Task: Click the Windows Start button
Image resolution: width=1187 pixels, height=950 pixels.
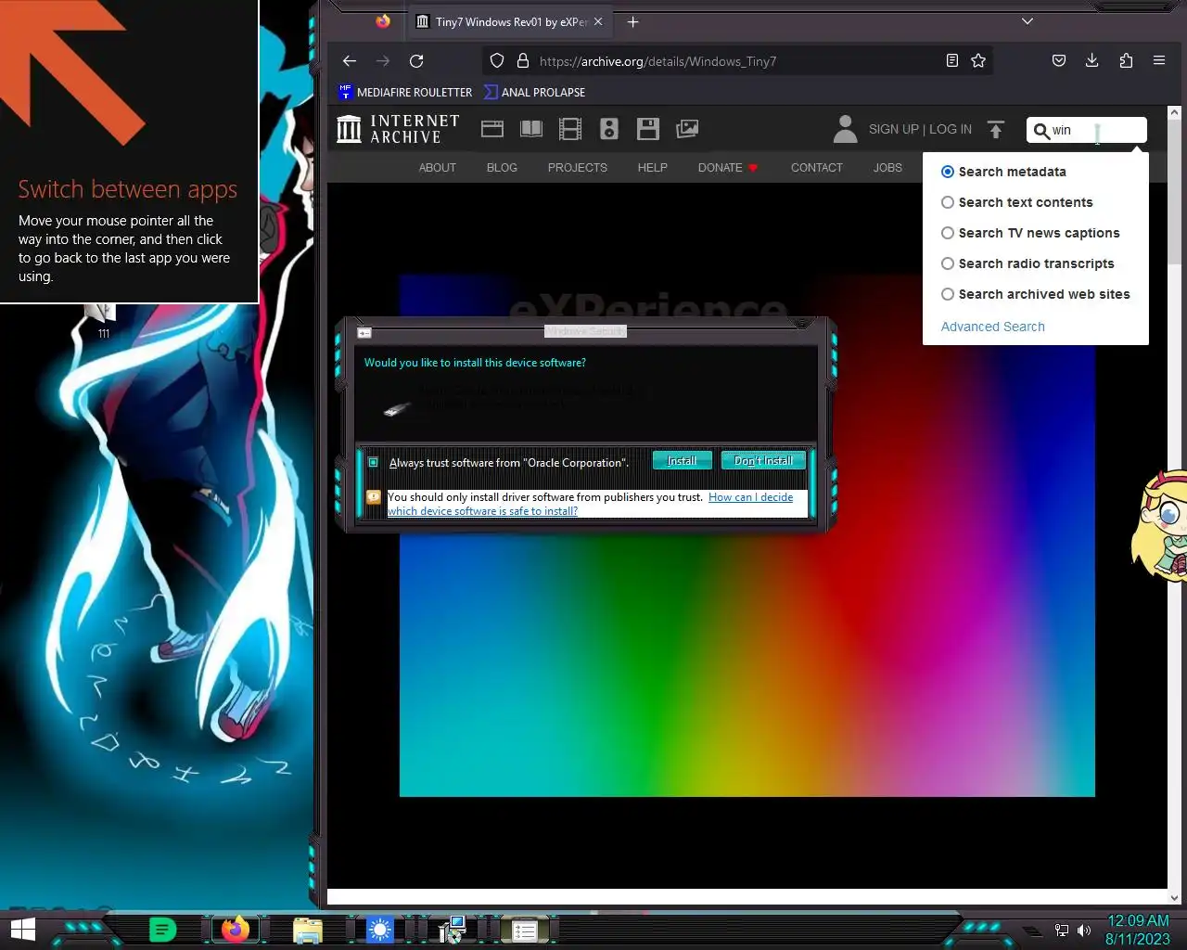Action: tap(23, 930)
